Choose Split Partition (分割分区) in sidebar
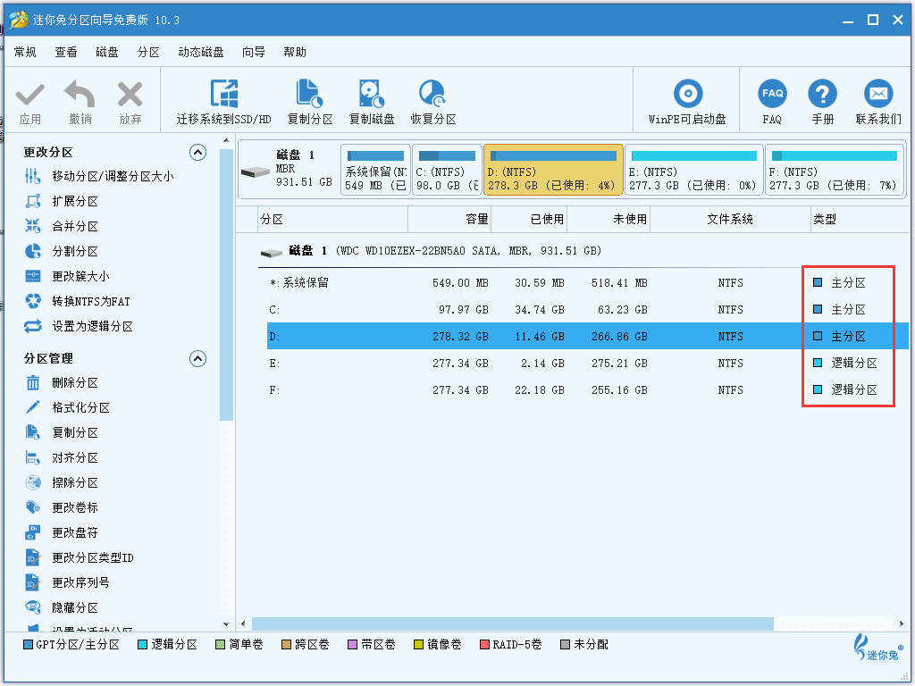The height and width of the screenshot is (686, 915). (62, 251)
